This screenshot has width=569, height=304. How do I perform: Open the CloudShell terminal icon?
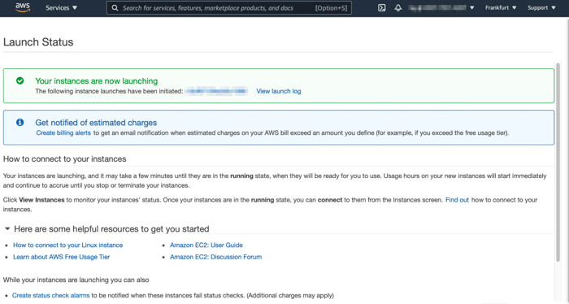click(x=381, y=7)
